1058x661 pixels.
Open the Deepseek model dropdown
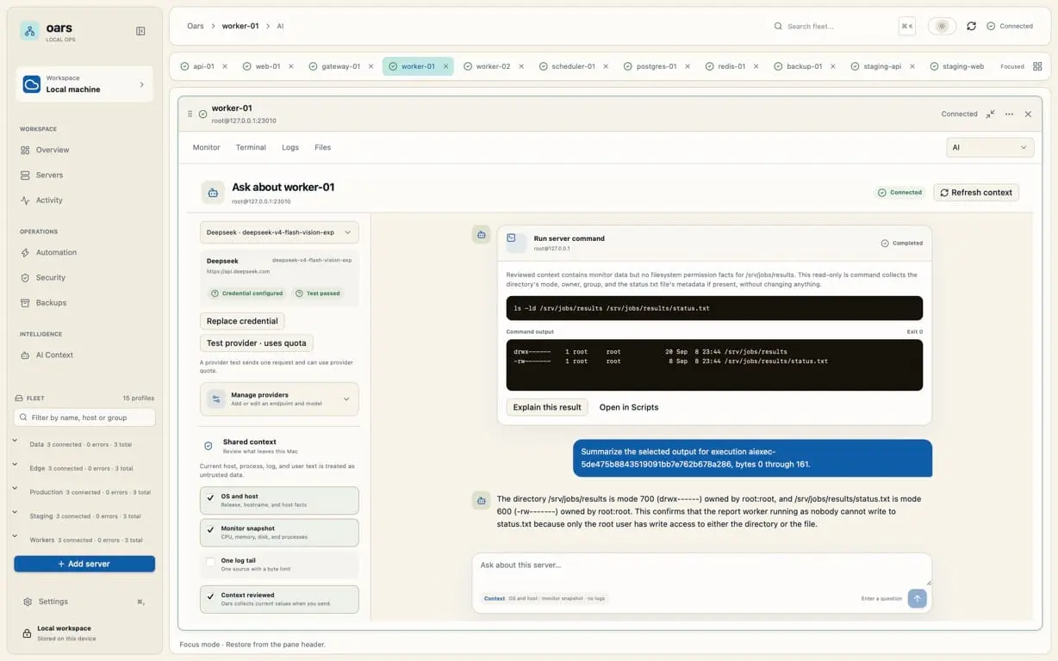coord(279,232)
